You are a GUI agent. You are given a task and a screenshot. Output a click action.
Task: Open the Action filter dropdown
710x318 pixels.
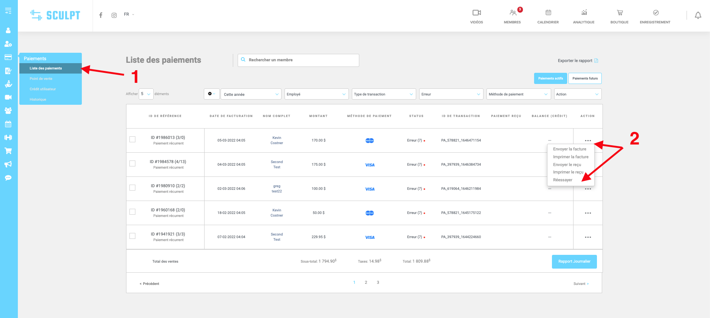pos(578,94)
